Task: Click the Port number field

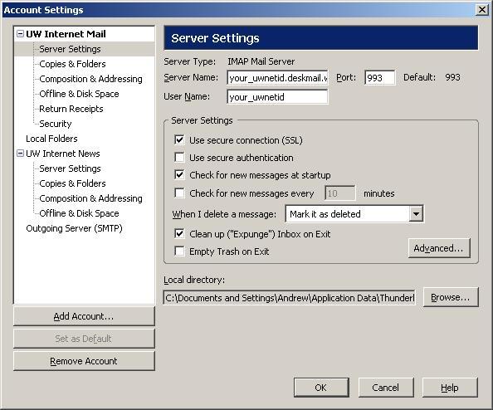Action: (380, 78)
